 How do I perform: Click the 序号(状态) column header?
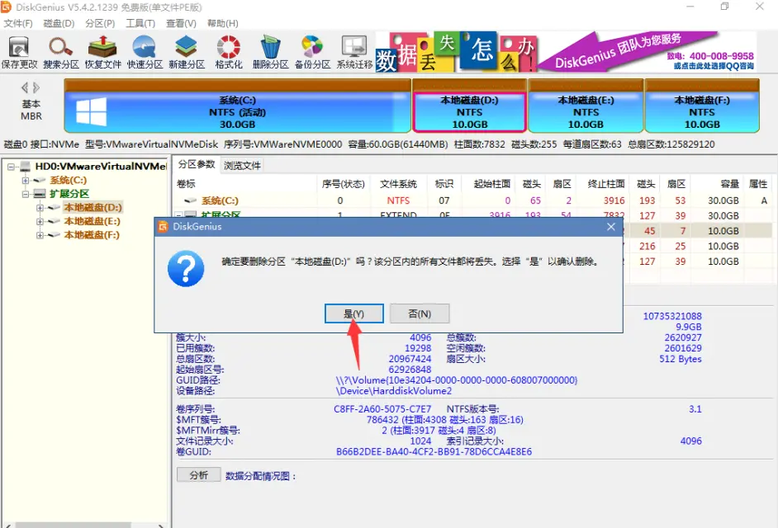click(x=343, y=184)
